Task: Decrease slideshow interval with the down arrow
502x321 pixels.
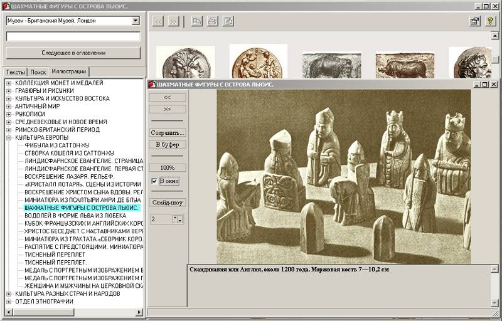Action: (179, 220)
